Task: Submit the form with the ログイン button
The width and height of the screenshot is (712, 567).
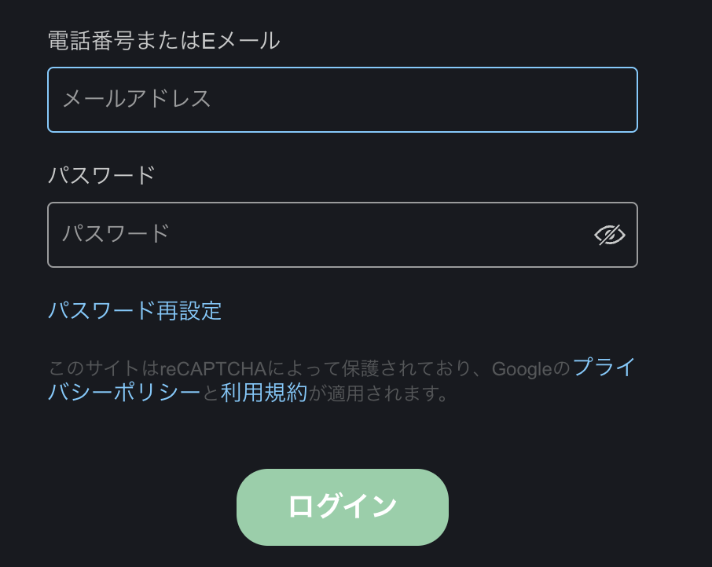Action: [x=343, y=507]
